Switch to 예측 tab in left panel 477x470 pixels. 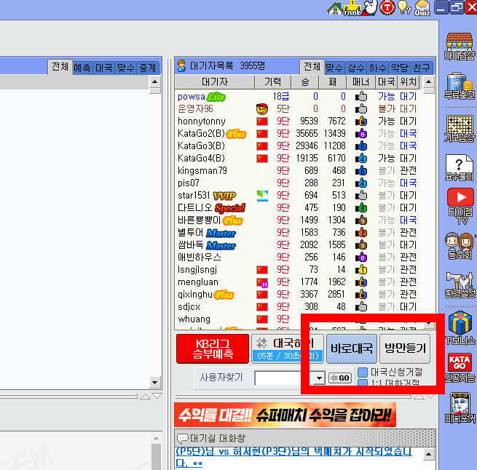coord(82,68)
